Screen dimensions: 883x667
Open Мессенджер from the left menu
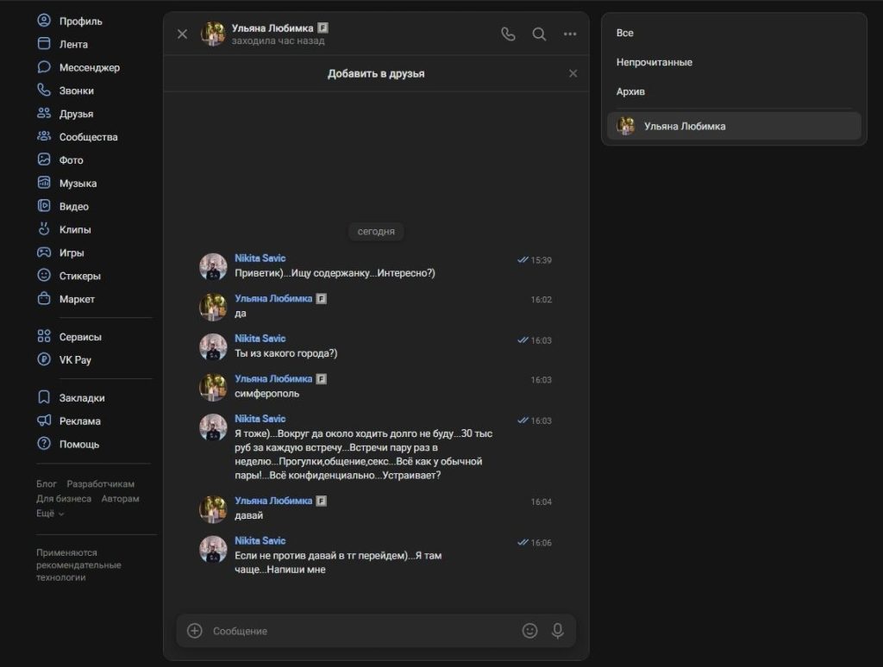[89, 67]
